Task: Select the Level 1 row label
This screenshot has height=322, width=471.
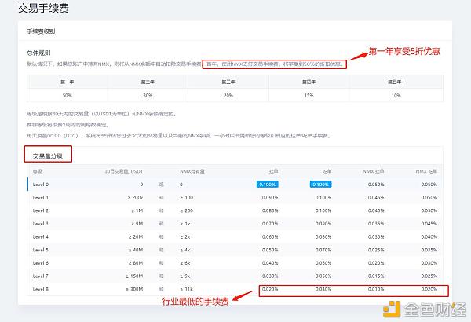Action: pos(41,198)
